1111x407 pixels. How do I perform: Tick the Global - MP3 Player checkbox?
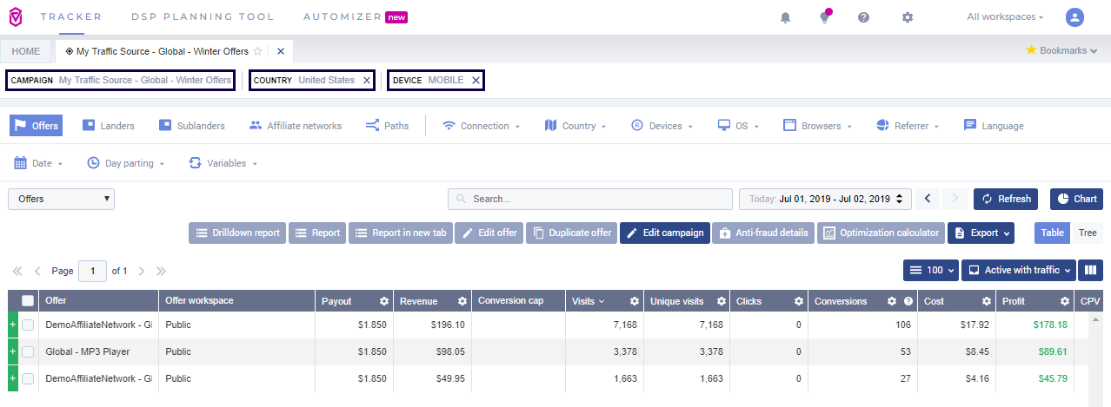28,351
